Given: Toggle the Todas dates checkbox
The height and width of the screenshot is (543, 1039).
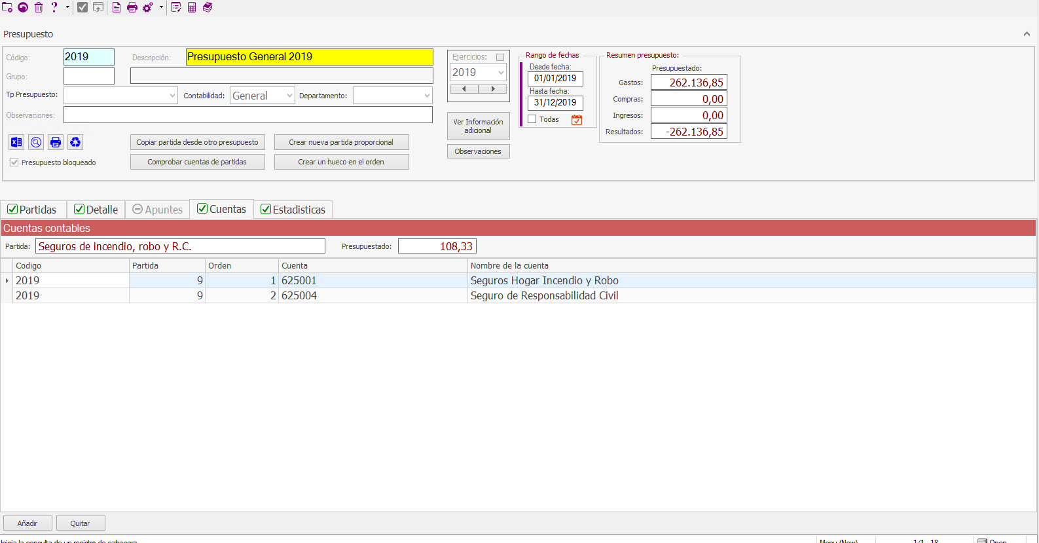Looking at the screenshot, I should coord(532,119).
